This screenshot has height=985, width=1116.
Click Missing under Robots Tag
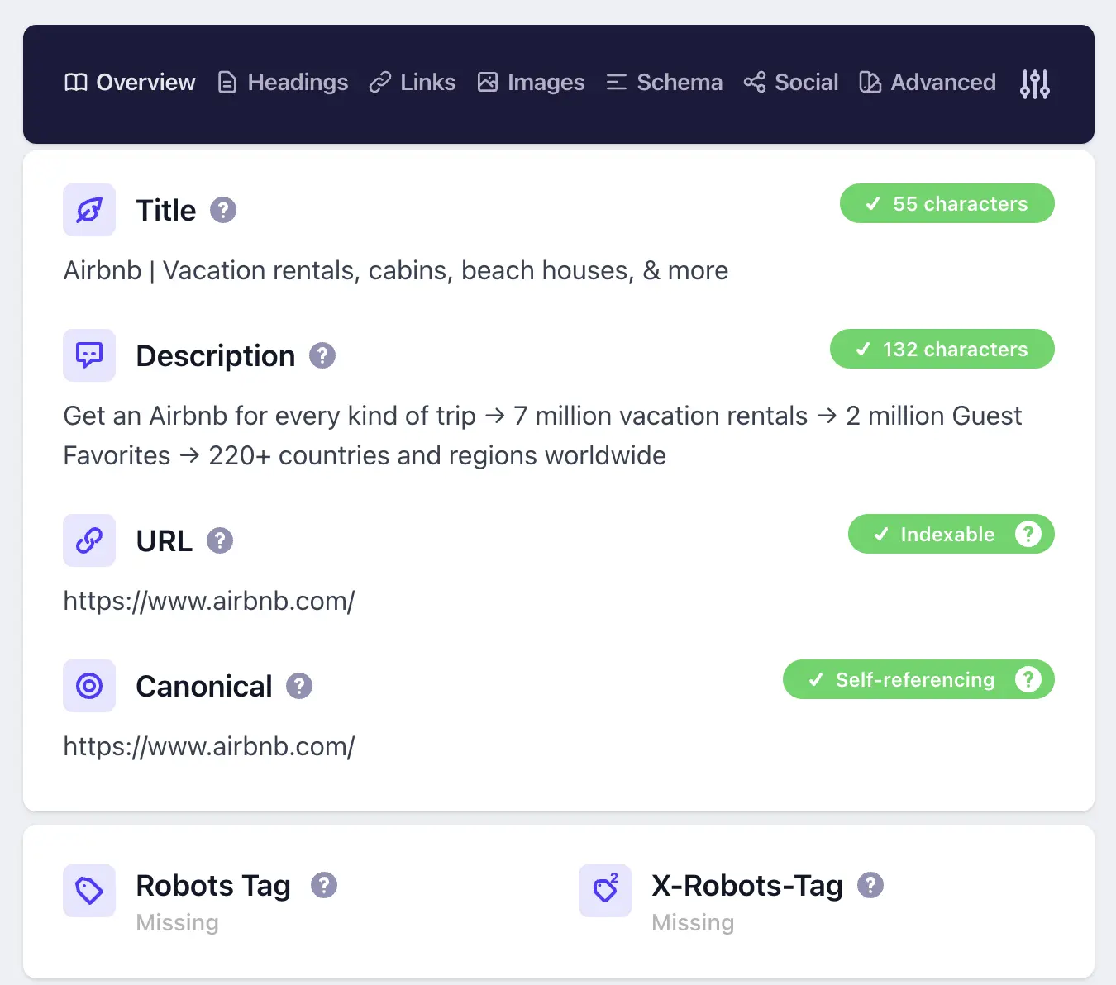pyautogui.click(x=178, y=922)
